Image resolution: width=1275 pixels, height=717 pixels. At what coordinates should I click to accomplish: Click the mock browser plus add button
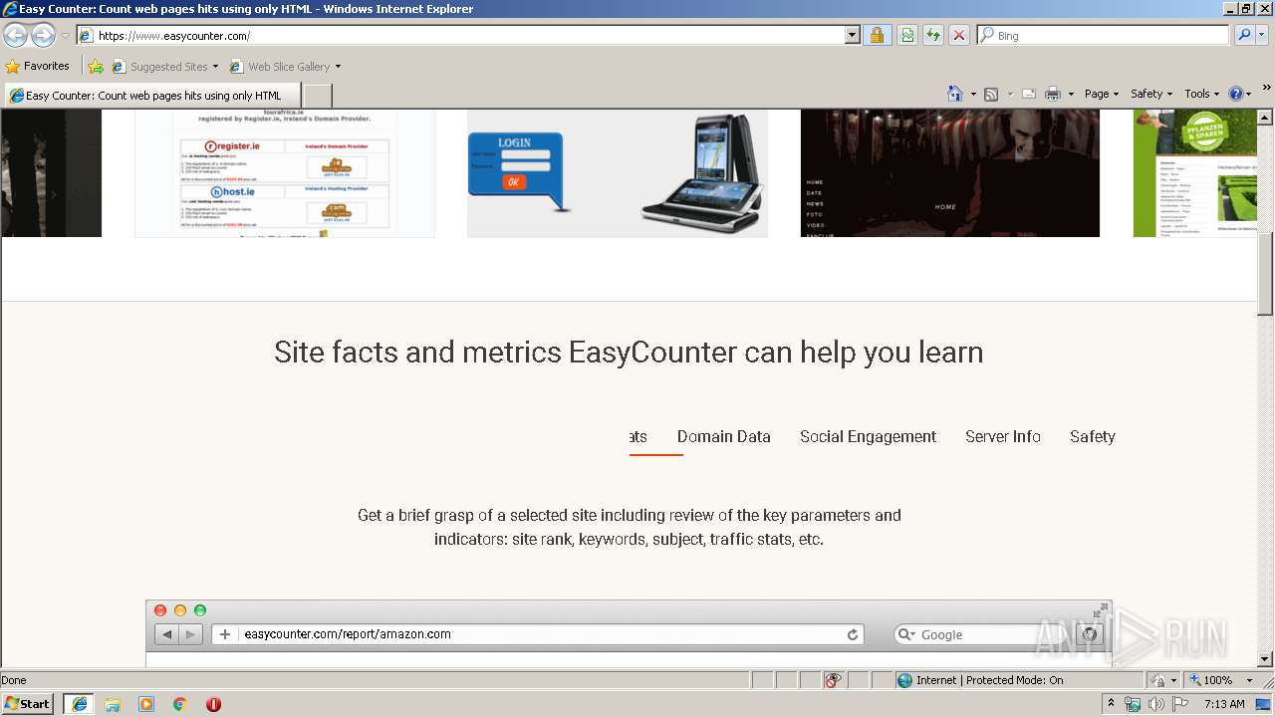(225, 634)
